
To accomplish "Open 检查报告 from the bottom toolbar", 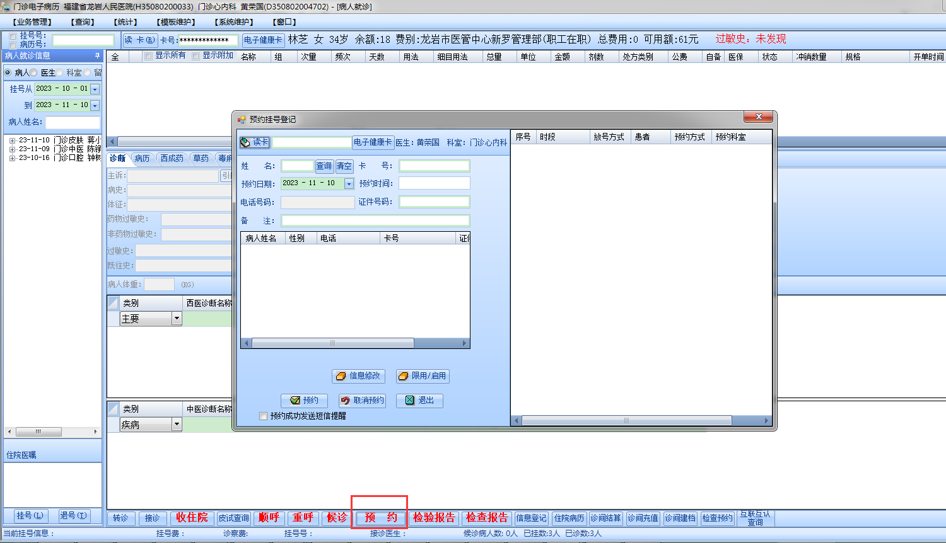I will 487,518.
